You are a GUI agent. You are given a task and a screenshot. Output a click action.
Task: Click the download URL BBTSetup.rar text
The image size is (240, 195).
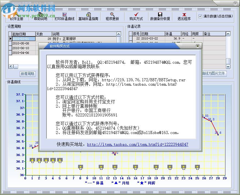144,80
